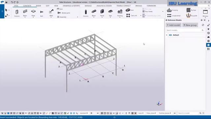Toggle Default reference model visibility eye

(170, 35)
